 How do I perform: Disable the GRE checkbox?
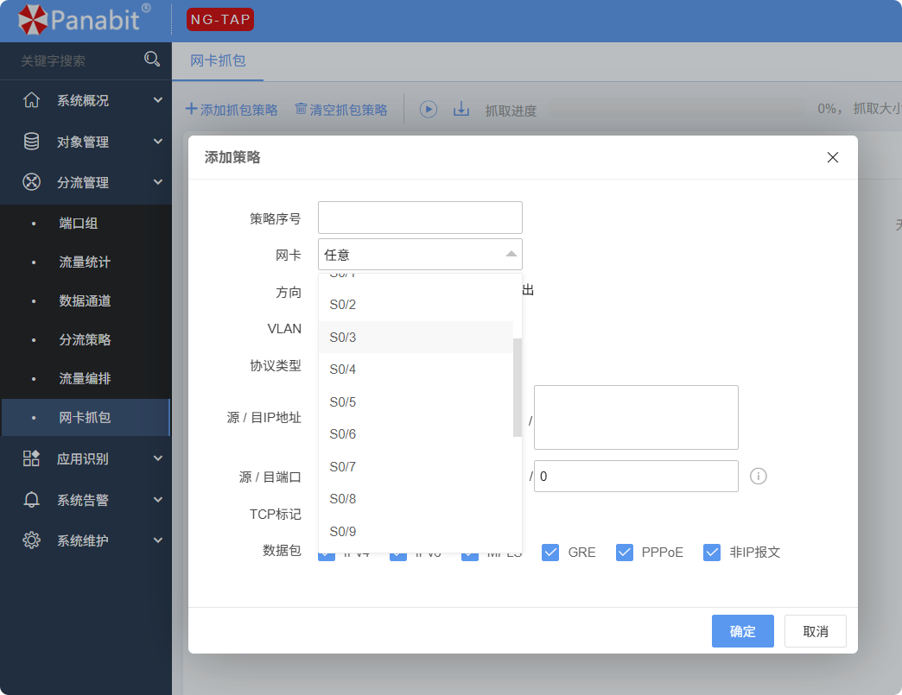pyautogui.click(x=550, y=552)
